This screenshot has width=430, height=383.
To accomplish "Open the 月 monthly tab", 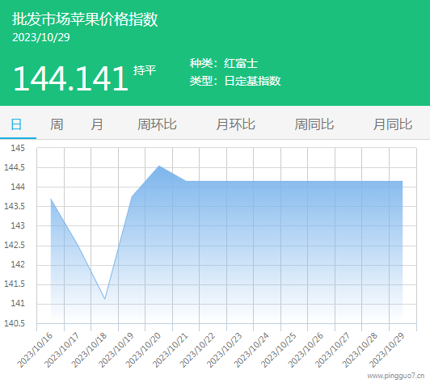I will (97, 124).
